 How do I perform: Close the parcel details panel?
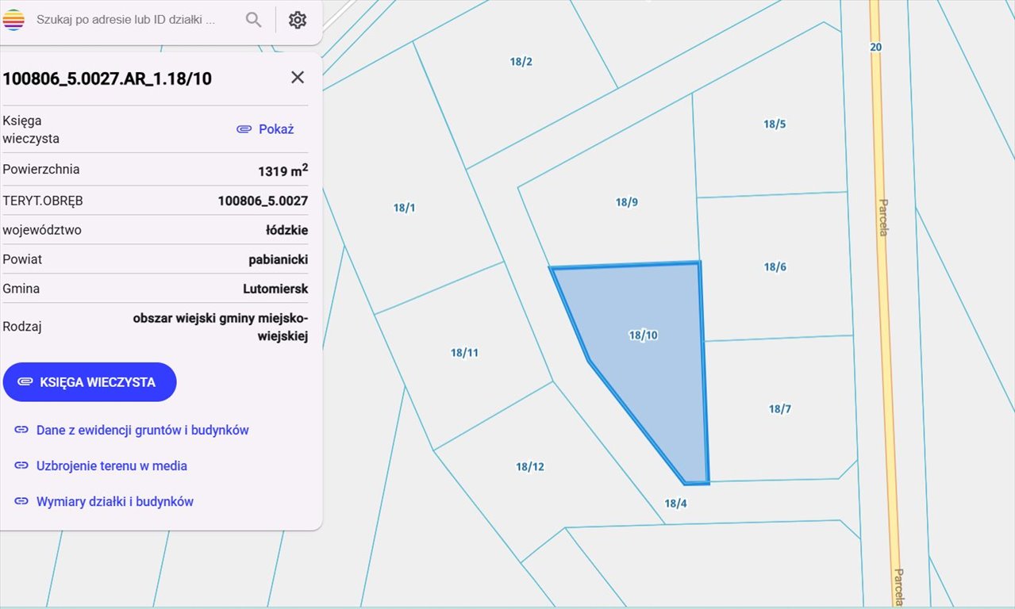click(x=298, y=77)
